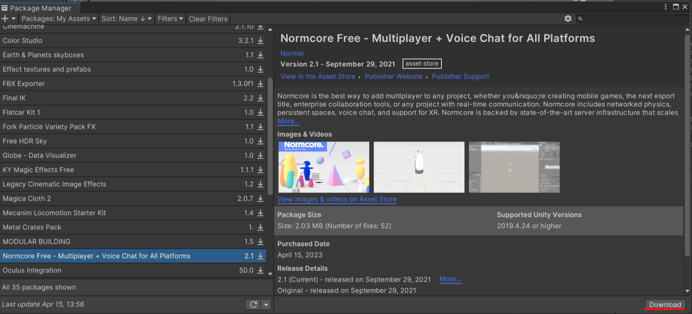This screenshot has width=692, height=314.
Task: Download icon for Color Studio package
Action: [x=261, y=41]
